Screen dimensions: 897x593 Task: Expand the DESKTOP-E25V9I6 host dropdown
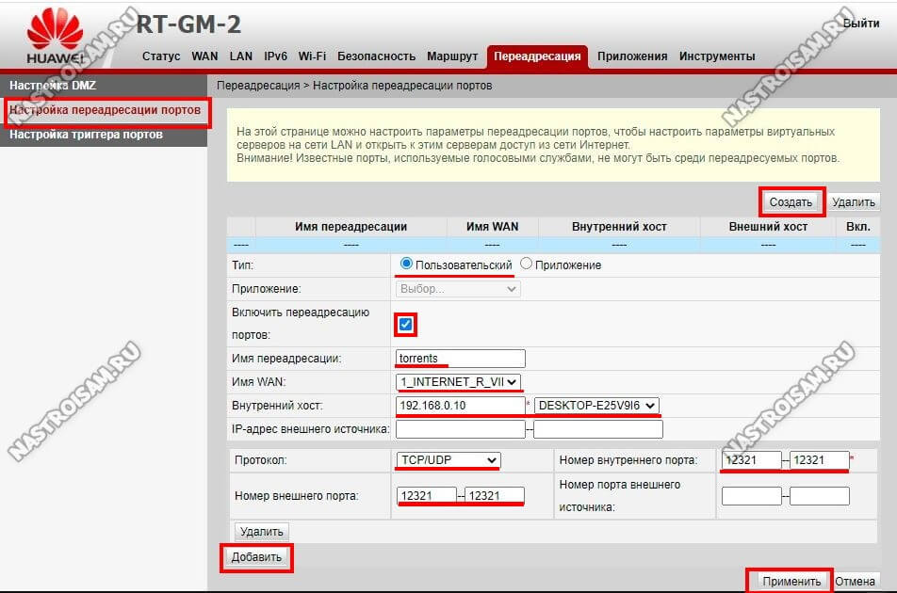(x=596, y=406)
